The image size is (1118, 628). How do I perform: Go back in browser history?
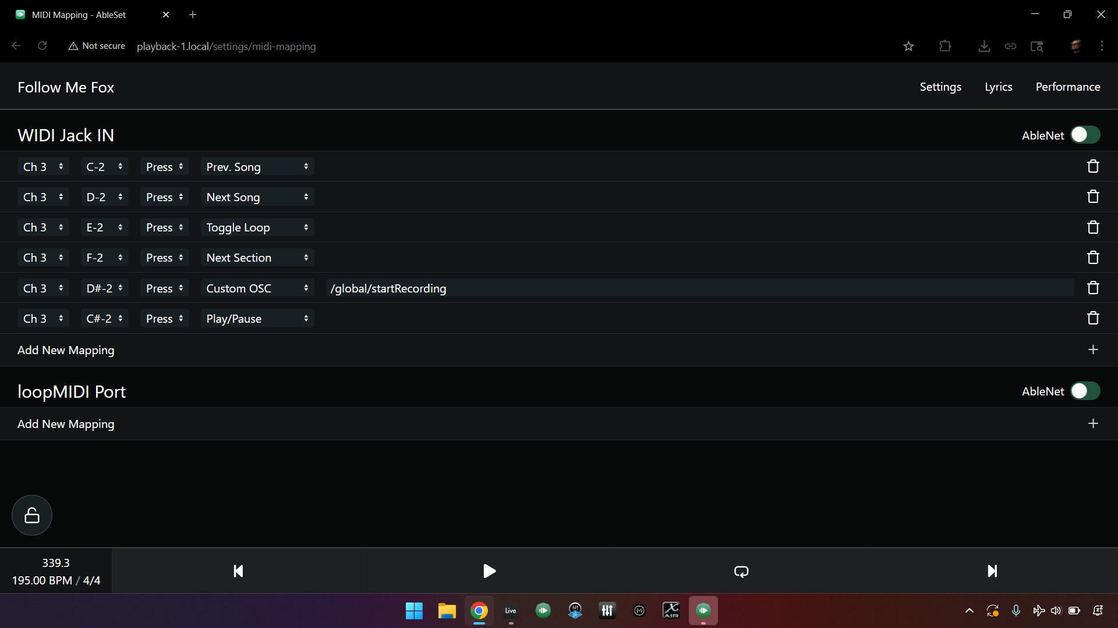click(16, 46)
